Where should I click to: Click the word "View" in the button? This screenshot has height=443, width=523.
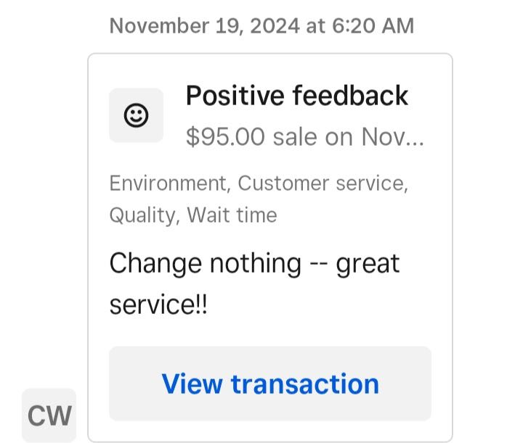192,384
